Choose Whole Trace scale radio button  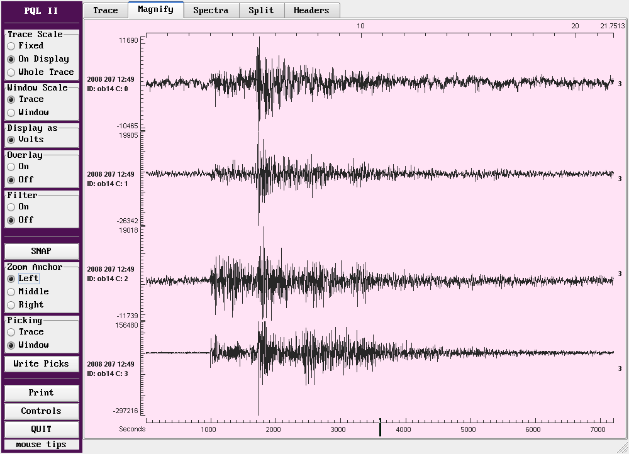11,72
